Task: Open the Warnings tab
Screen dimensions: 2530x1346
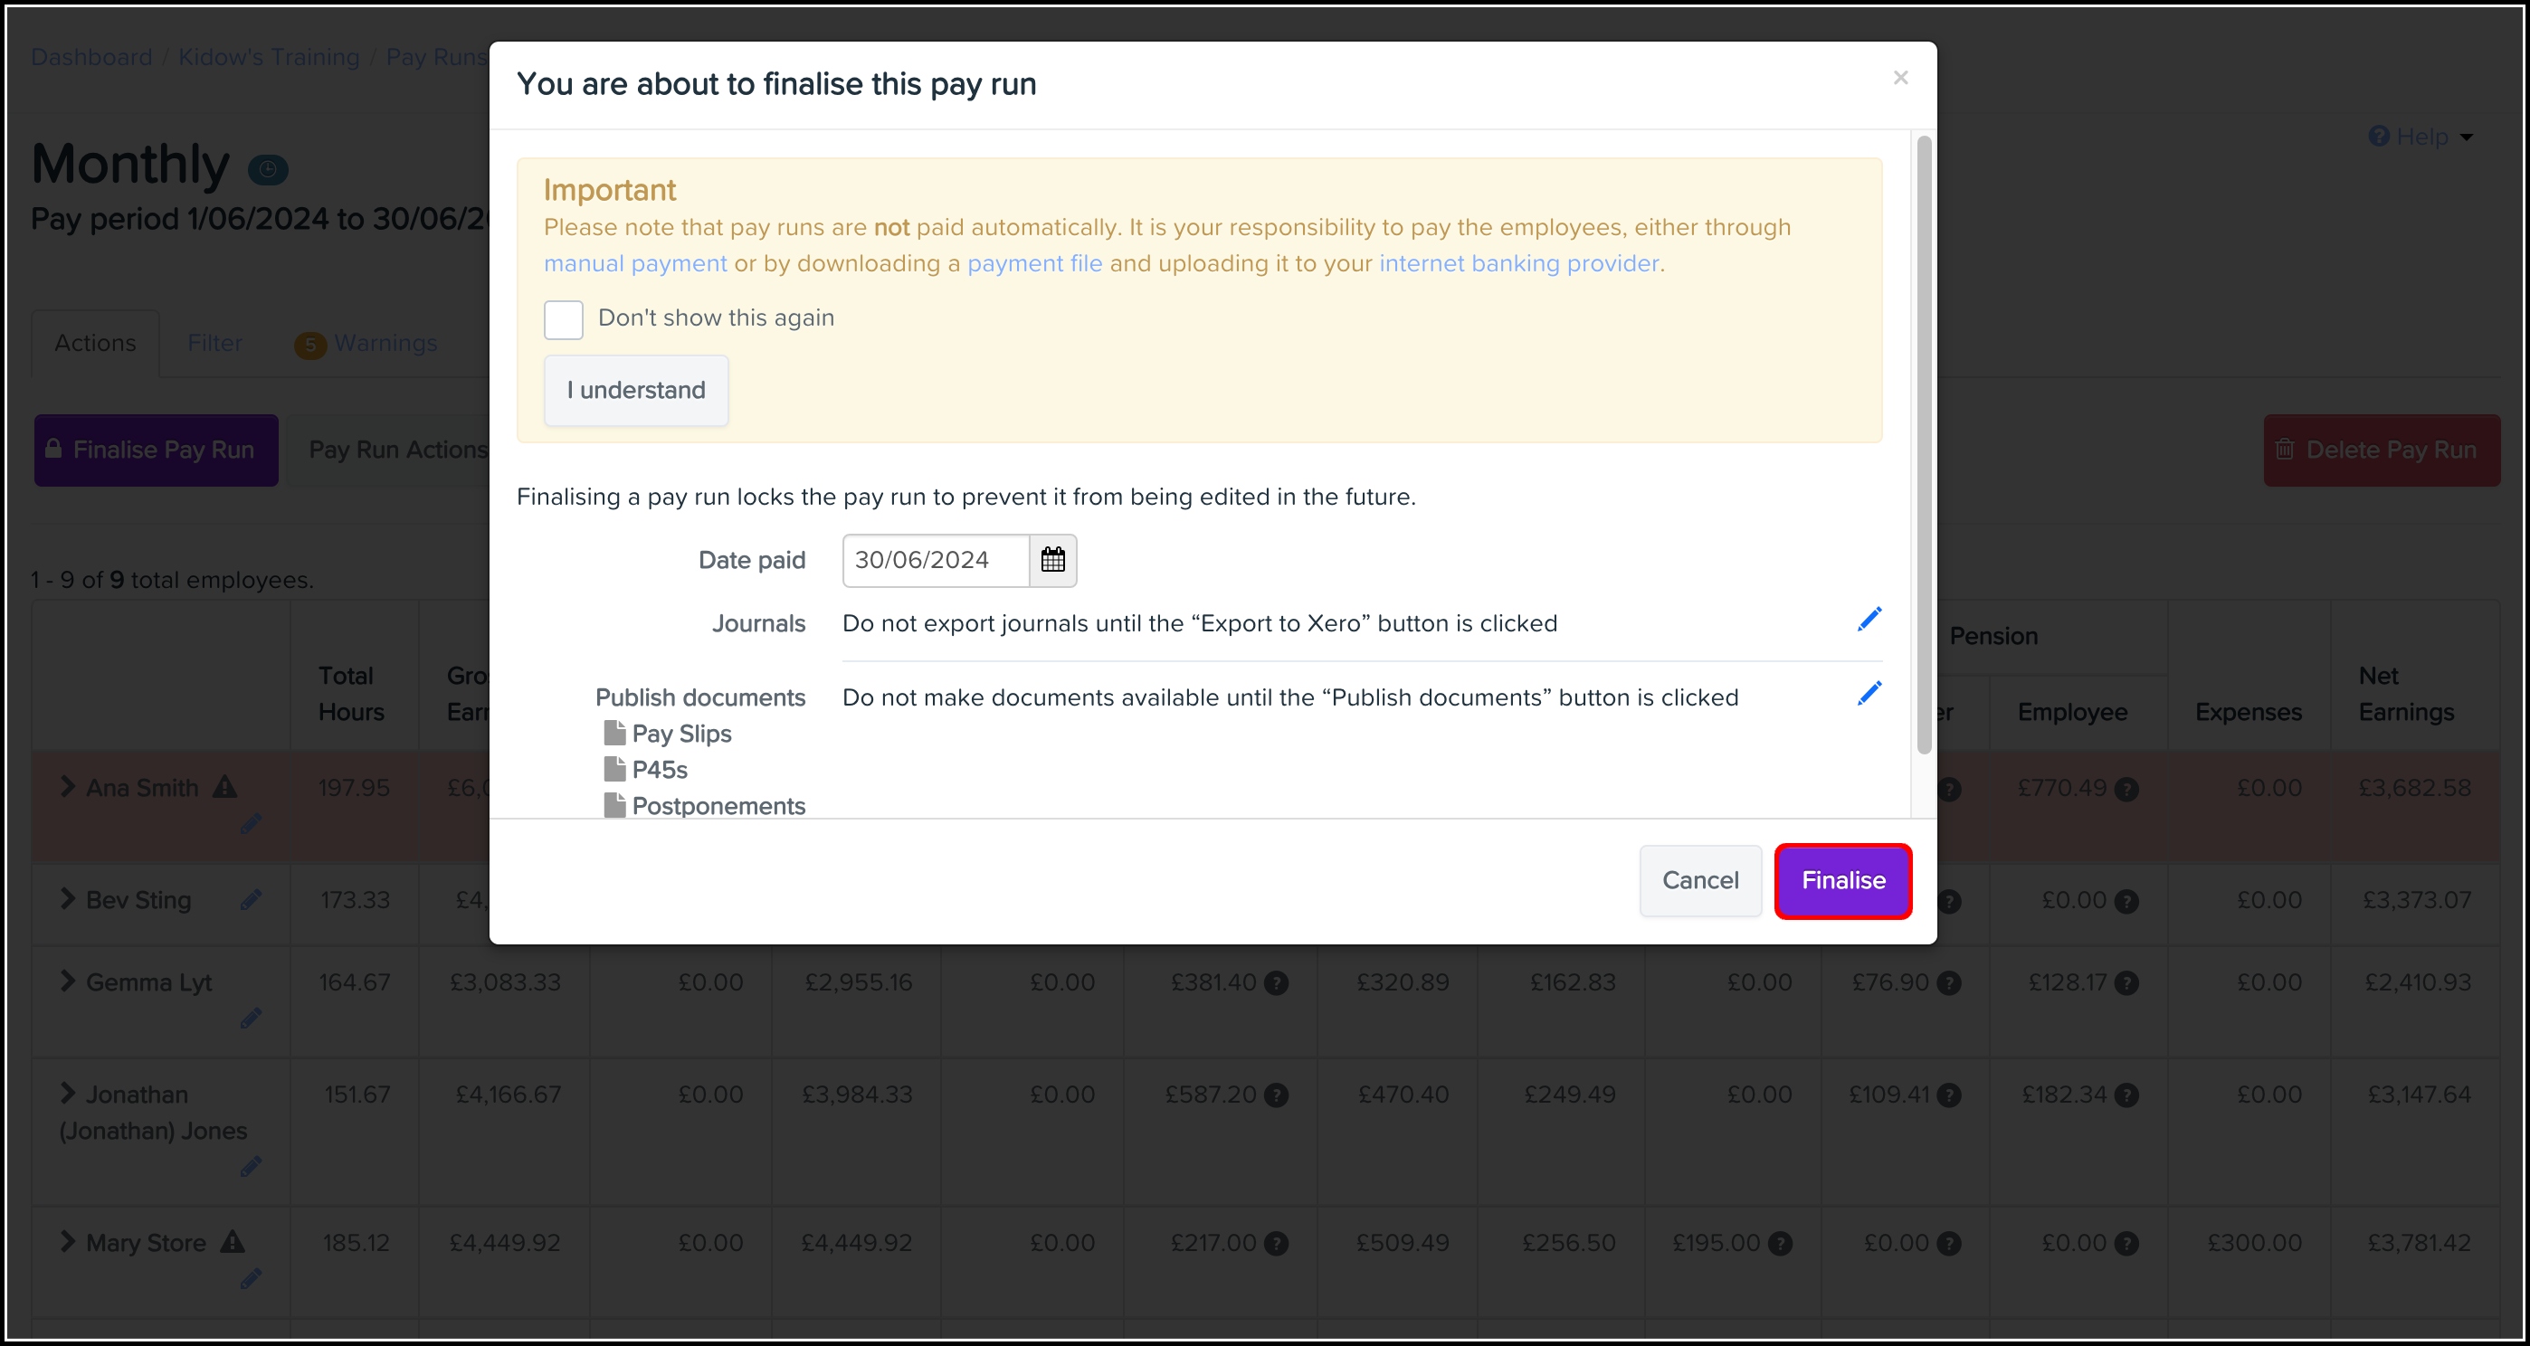Action: pos(366,344)
